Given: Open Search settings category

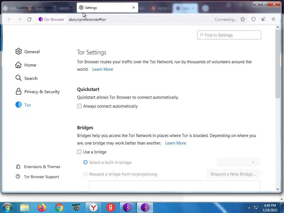Looking at the screenshot, I should [26, 78].
